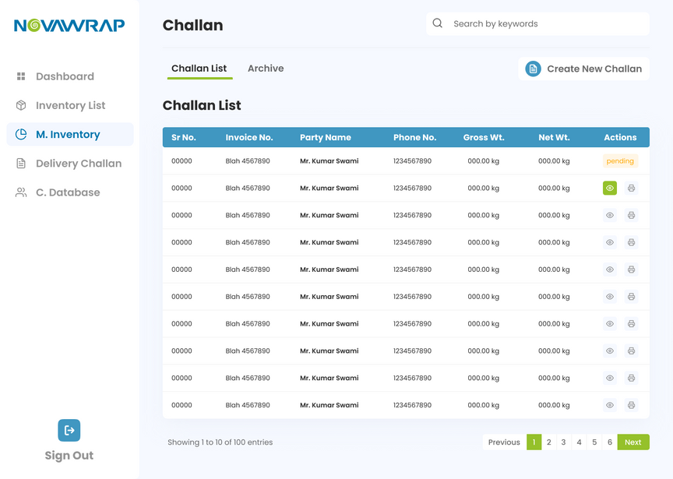
Task: Click the NovaWrap logo
Action: (x=69, y=25)
